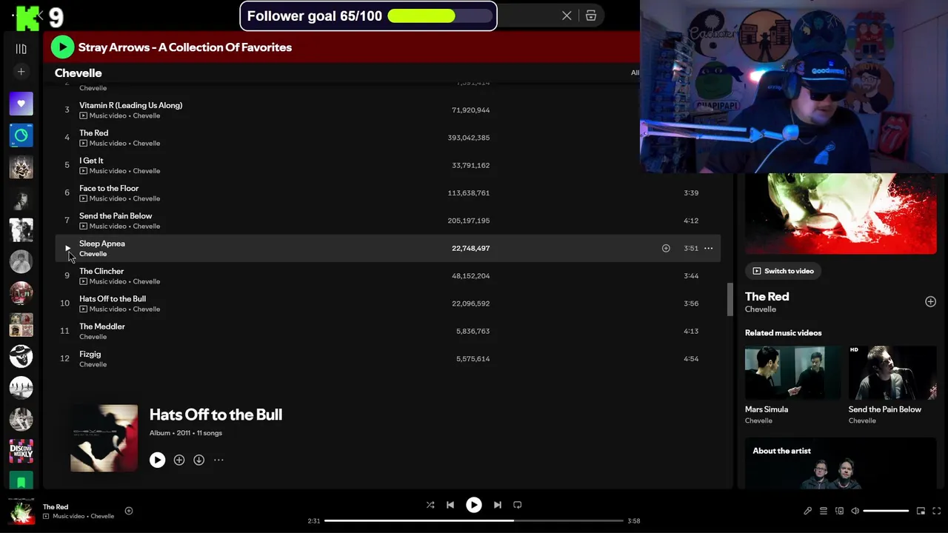
Task: Save Hats Off to the Bull album
Action: 179,460
